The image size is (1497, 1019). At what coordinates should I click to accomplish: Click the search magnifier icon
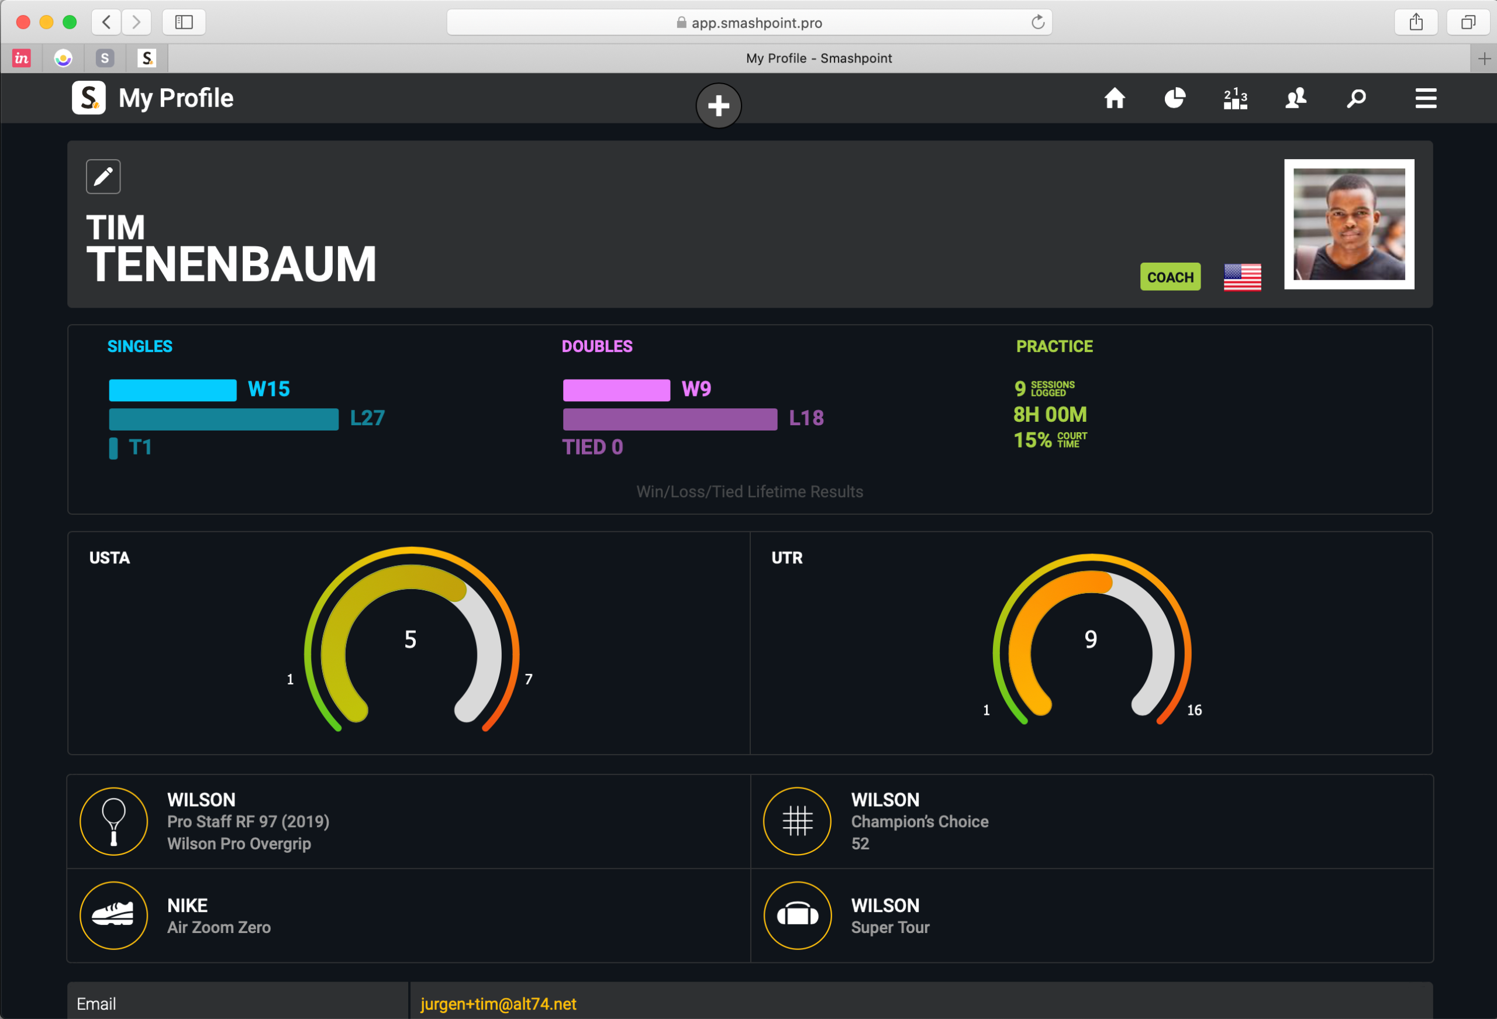(x=1356, y=99)
